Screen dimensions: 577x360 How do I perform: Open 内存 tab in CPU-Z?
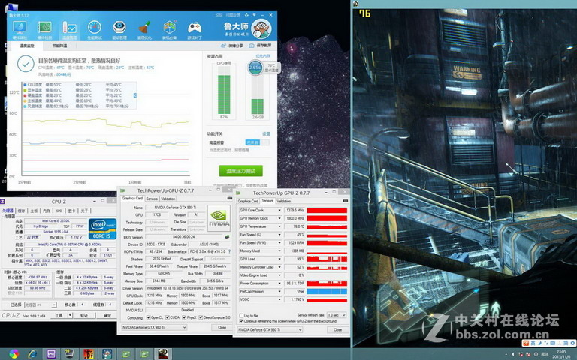pyautogui.click(x=47, y=211)
